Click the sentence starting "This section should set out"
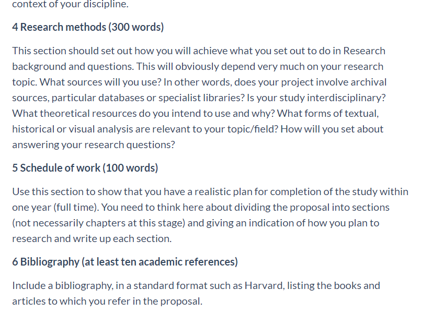This screenshot has height=313, width=421. pyautogui.click(x=199, y=58)
